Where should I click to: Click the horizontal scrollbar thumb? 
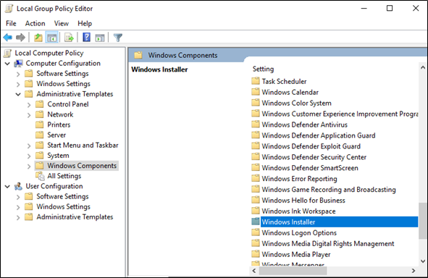pyautogui.click(x=293, y=271)
